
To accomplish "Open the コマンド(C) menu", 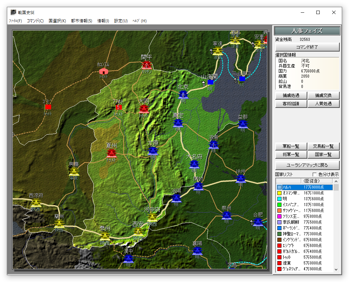I will click(35, 21).
